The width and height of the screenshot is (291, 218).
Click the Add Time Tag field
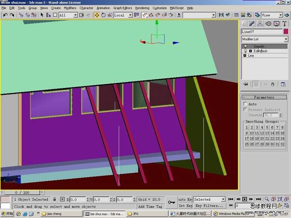[x=150, y=206]
